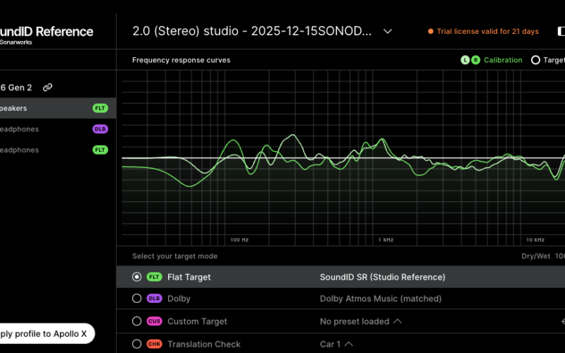This screenshot has height=353, width=565.
Task: Click SoundID SR (Studio Reference) text
Action: pos(383,277)
